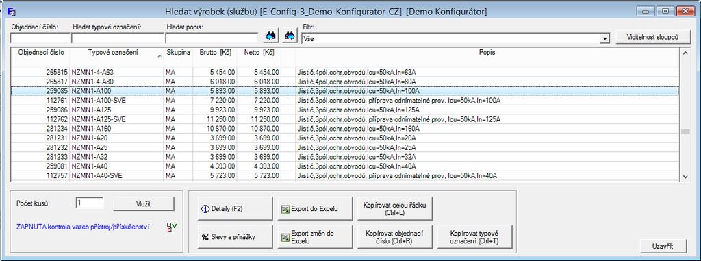
Task: Open Detaily (F2) button
Action: tap(235, 209)
